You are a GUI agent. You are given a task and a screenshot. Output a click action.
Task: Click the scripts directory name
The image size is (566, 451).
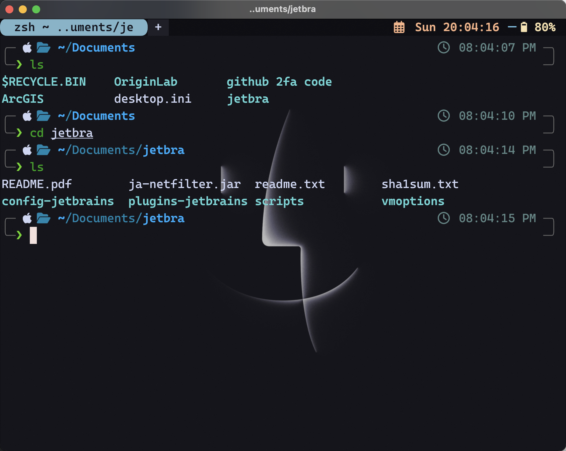coord(279,201)
